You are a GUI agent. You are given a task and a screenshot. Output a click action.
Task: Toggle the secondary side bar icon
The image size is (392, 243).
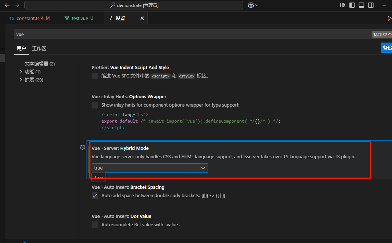coord(371,5)
